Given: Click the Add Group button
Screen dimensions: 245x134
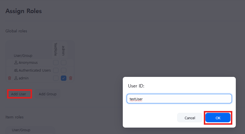Looking at the screenshot, I should [x=47, y=94].
